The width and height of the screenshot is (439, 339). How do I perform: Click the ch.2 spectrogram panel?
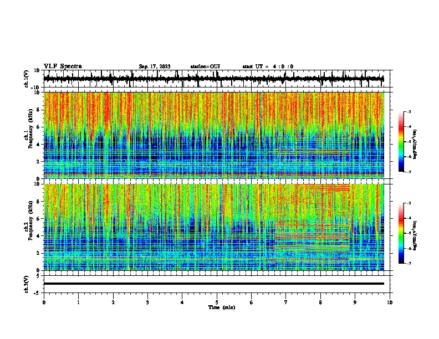214,227
